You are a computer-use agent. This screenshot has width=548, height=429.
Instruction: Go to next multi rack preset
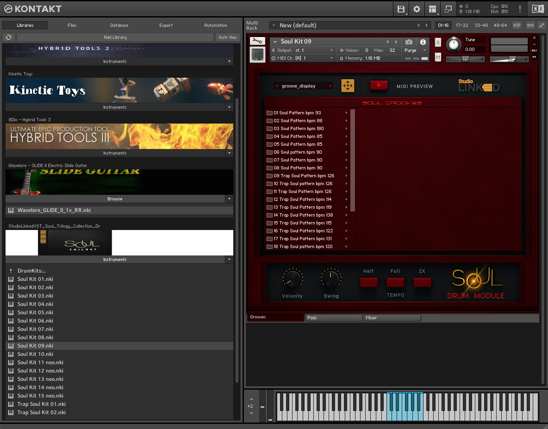point(426,25)
